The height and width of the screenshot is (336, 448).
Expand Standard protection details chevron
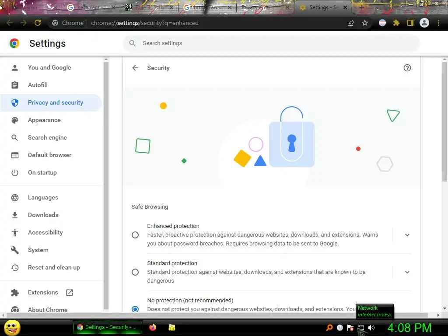pyautogui.click(x=407, y=272)
